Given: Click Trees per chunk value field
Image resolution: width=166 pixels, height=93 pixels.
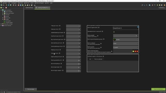Looking at the screenshot, I should (73, 26).
